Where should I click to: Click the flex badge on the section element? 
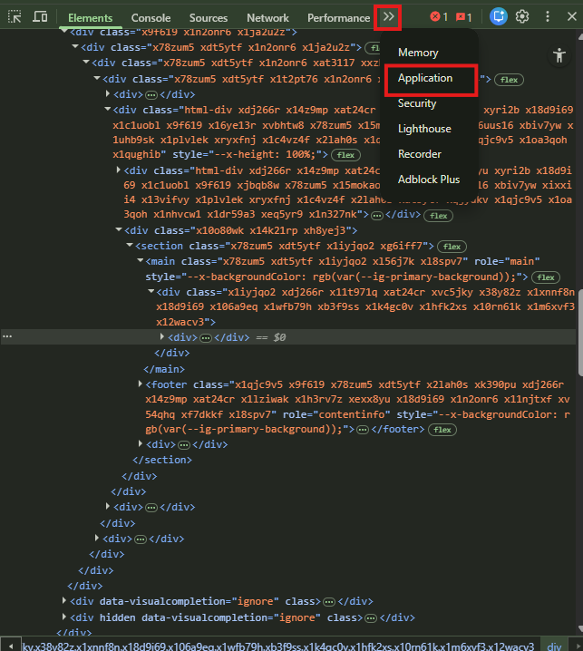(x=452, y=247)
